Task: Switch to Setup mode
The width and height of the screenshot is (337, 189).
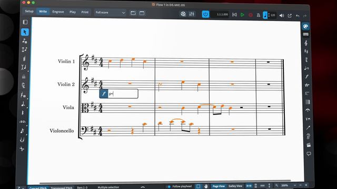Action: tap(29, 11)
